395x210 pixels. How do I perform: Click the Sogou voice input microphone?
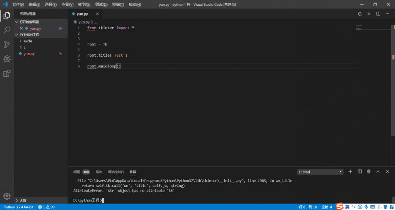[366, 207]
